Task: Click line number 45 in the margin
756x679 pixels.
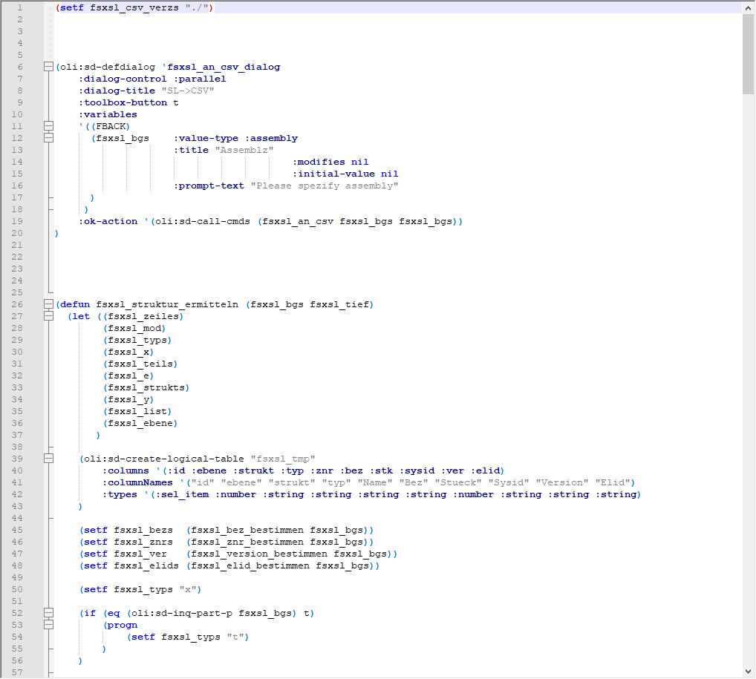Action: click(19, 530)
